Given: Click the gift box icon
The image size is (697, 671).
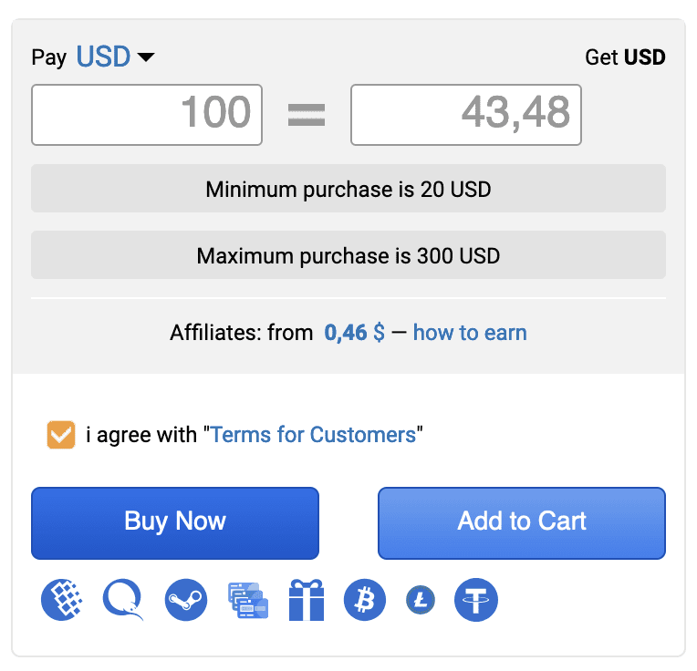Looking at the screenshot, I should point(307,600).
